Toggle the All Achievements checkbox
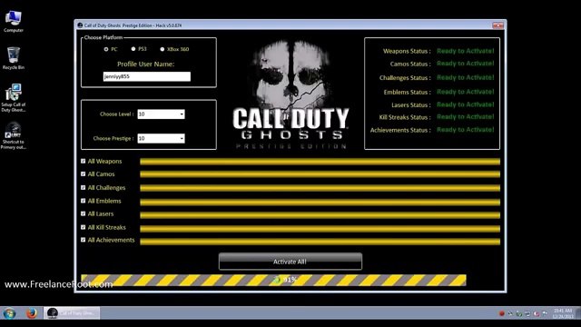Viewport: 581px width, 327px height. coord(83,240)
